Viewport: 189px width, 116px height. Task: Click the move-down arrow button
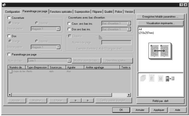click(88, 101)
